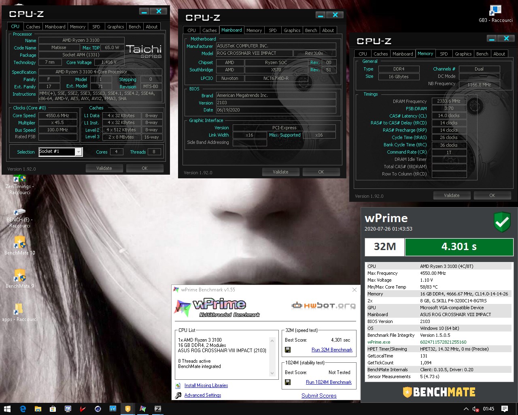
Task: Open Socket #1 selection dropdown
Action: [79, 152]
